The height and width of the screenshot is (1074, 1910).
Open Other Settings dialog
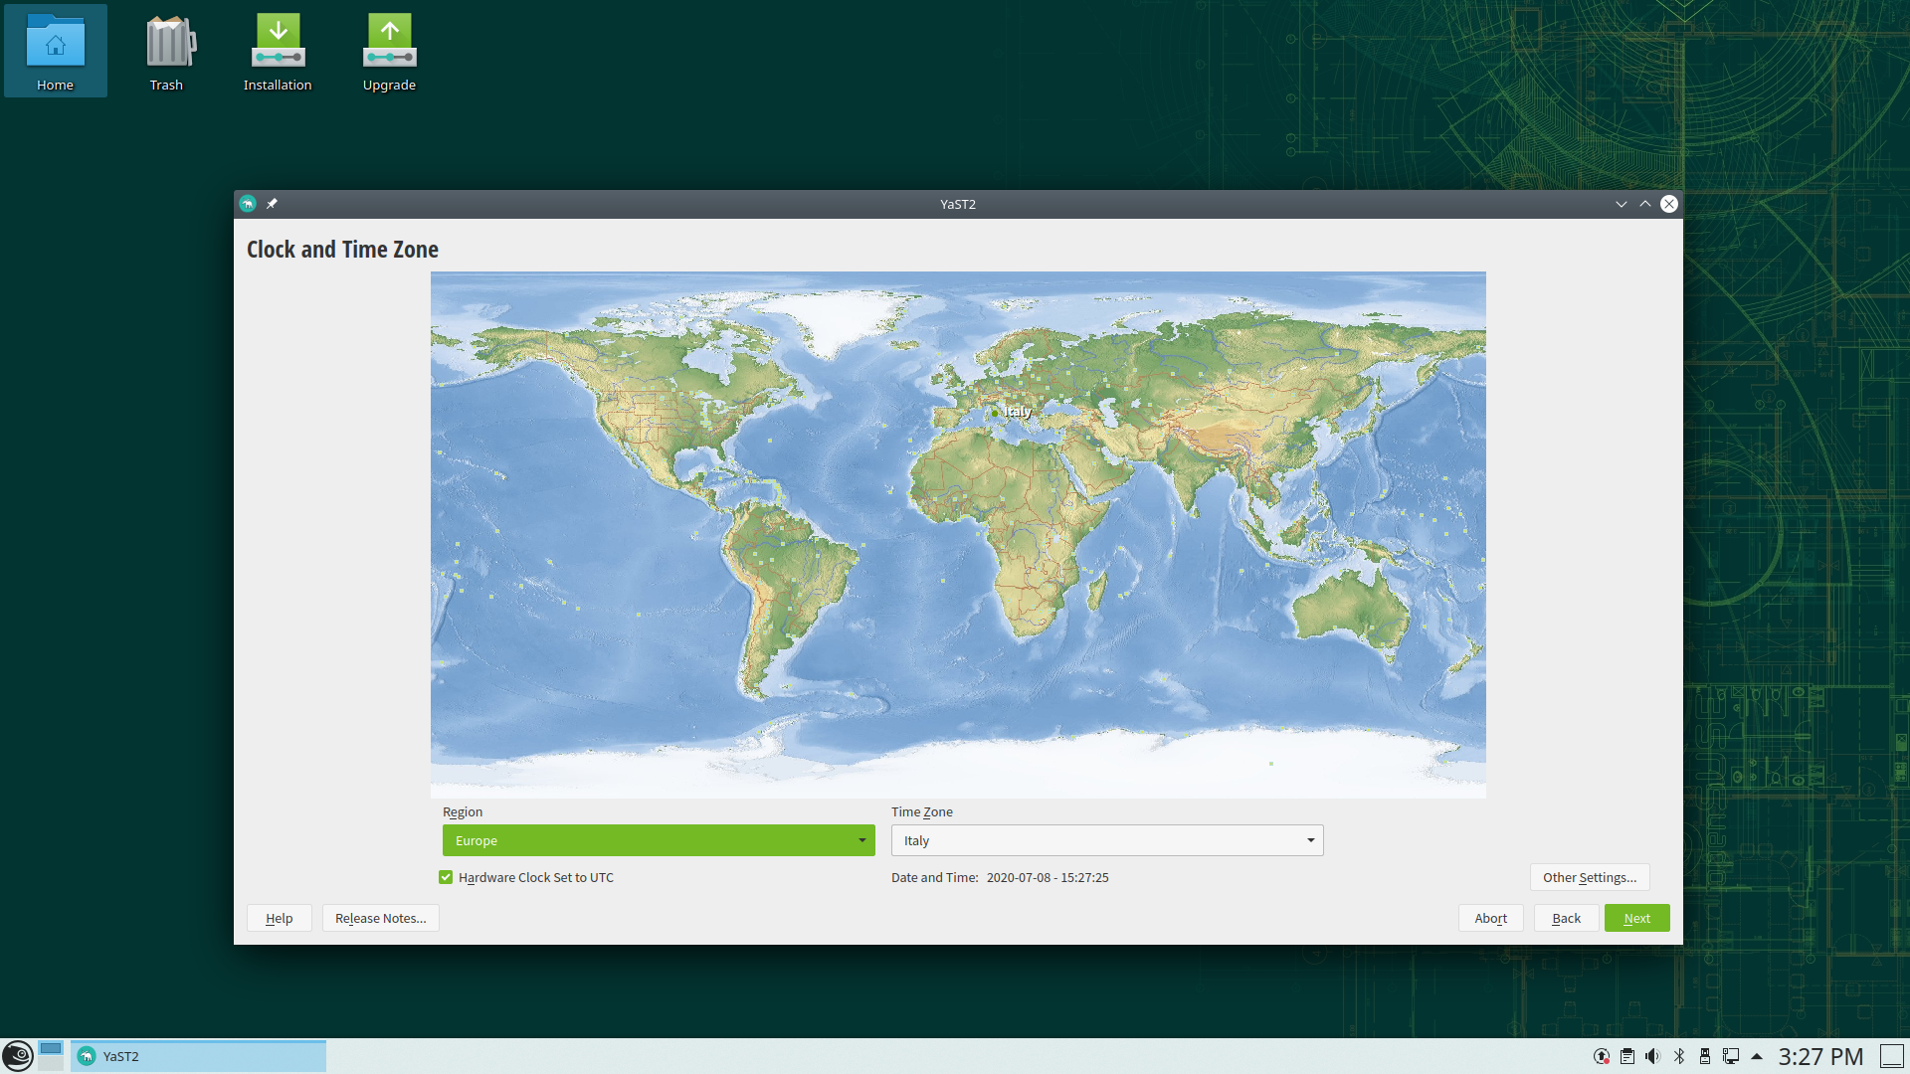point(1589,877)
